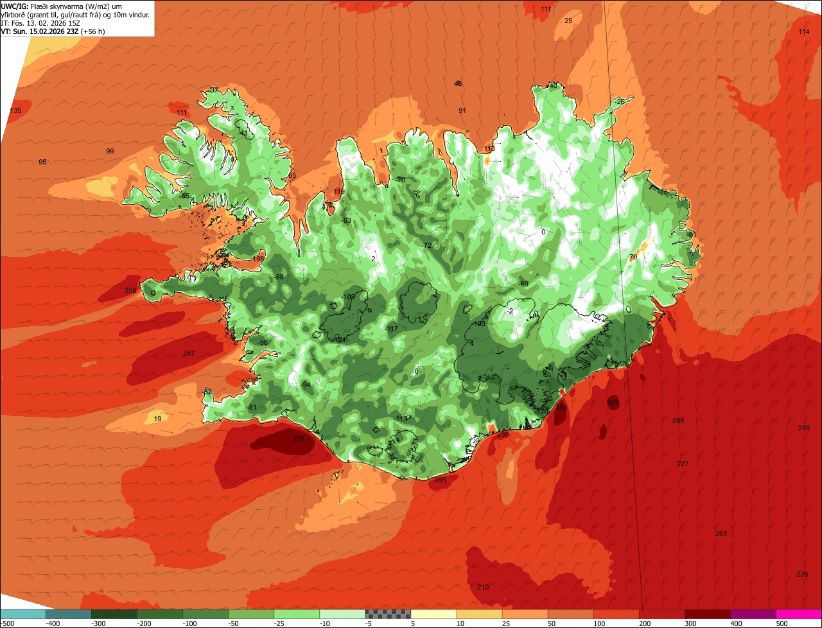
Task: Click the legend swatch between 100 and 200
Action: click(616, 614)
